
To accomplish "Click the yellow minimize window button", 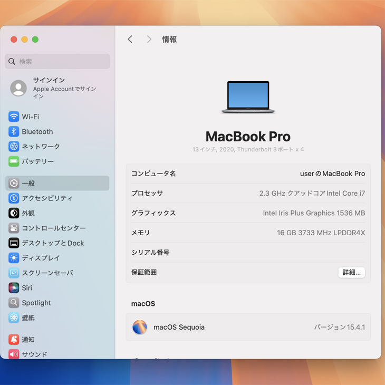I will click(x=25, y=39).
